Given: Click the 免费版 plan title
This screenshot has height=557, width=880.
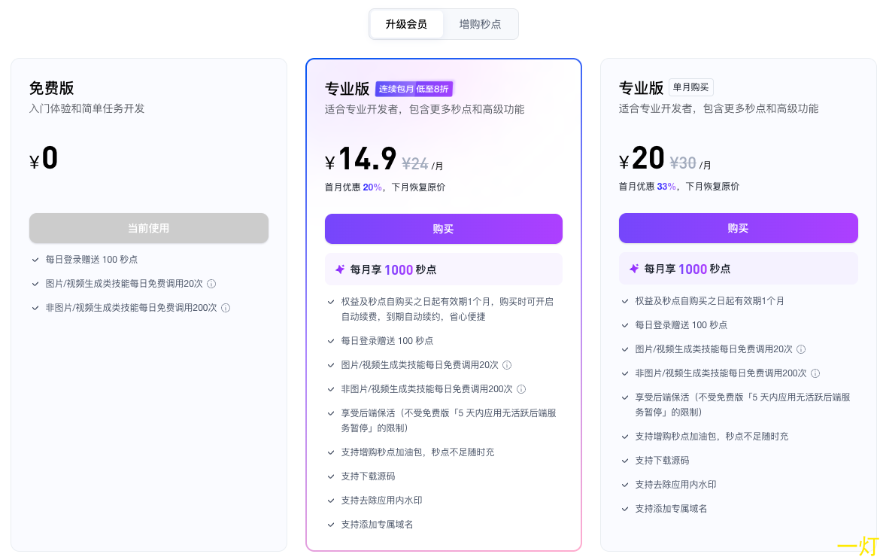Looking at the screenshot, I should [x=52, y=88].
